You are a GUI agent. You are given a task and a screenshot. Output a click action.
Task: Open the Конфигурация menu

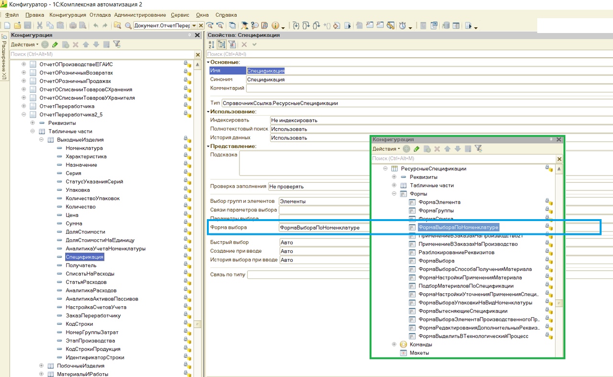(68, 15)
